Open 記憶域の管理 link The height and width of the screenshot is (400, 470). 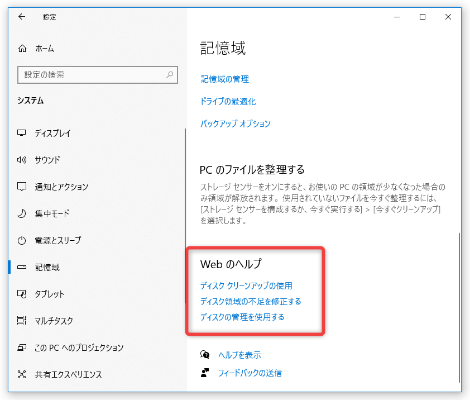pos(225,79)
